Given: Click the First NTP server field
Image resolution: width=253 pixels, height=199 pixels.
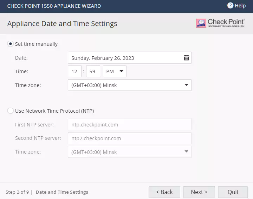Looking at the screenshot, I should 129,125.
